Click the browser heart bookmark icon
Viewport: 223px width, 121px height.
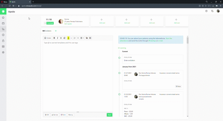tap(209, 6)
